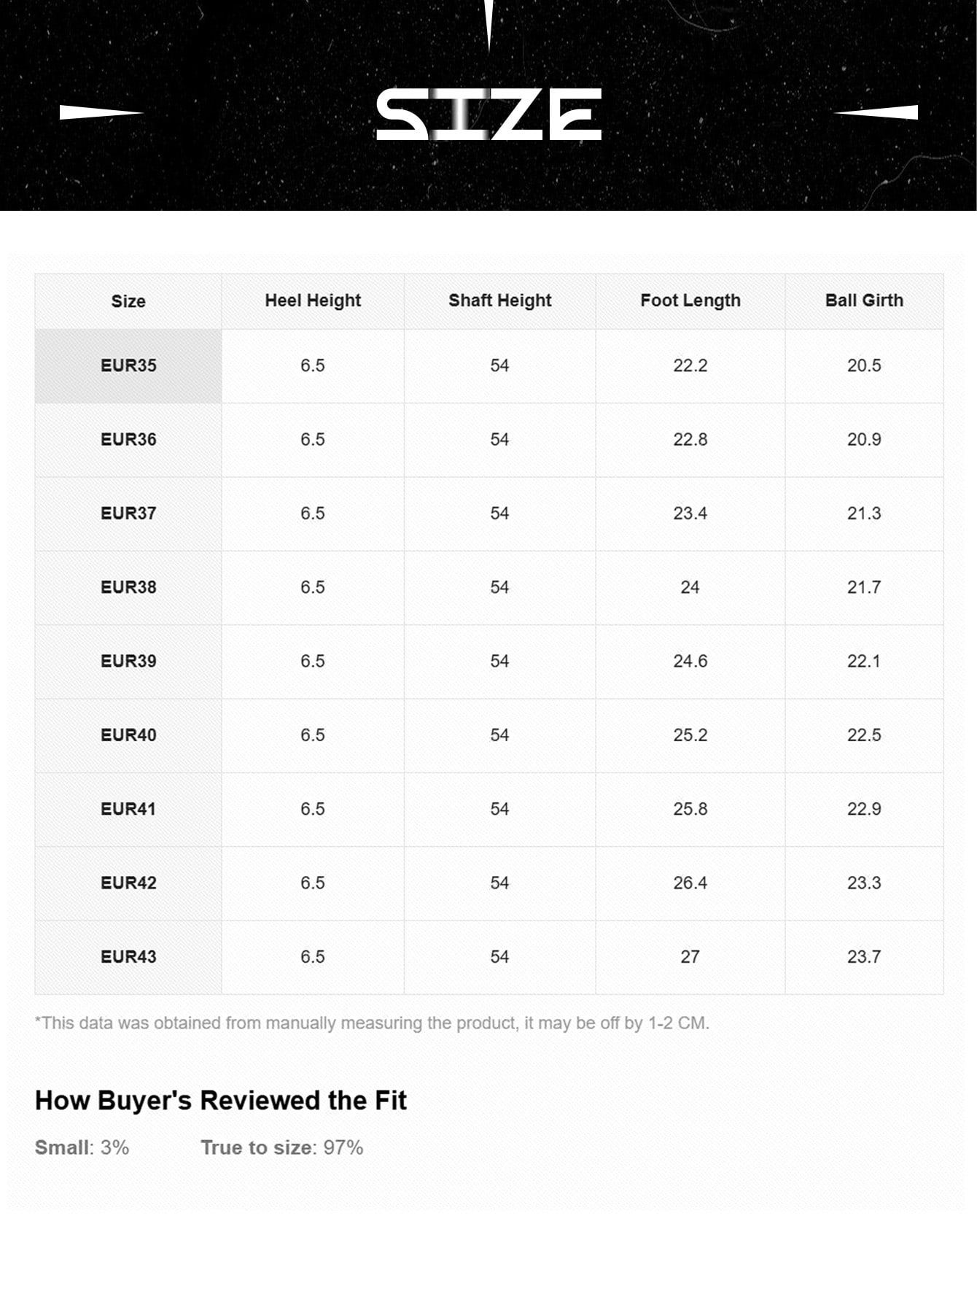
Task: Select the Shaft Height column header
Action: (x=499, y=301)
